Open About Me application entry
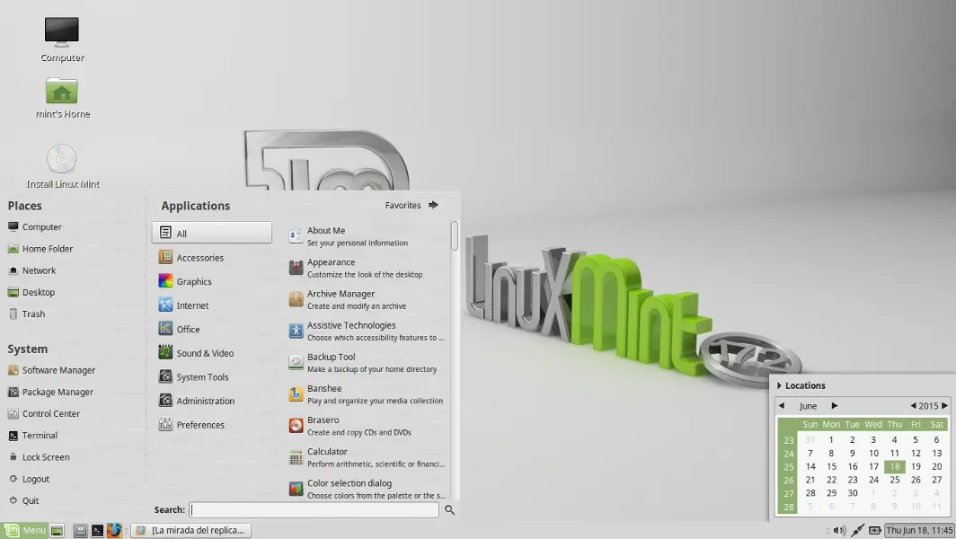 point(367,236)
